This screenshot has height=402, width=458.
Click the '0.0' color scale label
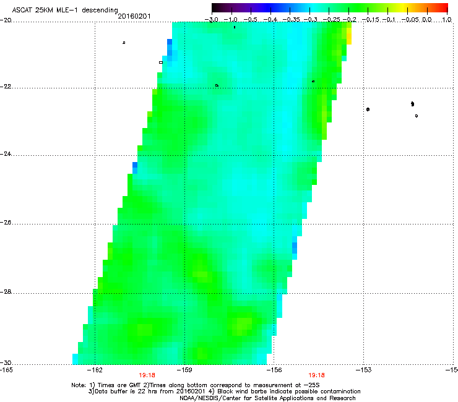pos(427,20)
